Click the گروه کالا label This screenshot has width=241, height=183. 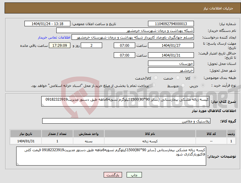pyautogui.click(x=228, y=121)
